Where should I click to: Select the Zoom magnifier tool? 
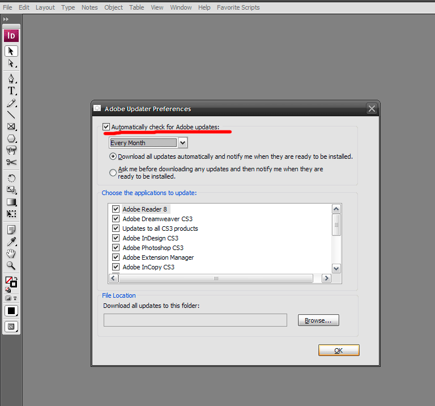11,266
